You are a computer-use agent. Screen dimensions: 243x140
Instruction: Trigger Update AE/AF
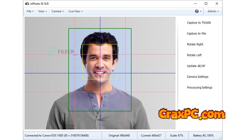pos(196,66)
